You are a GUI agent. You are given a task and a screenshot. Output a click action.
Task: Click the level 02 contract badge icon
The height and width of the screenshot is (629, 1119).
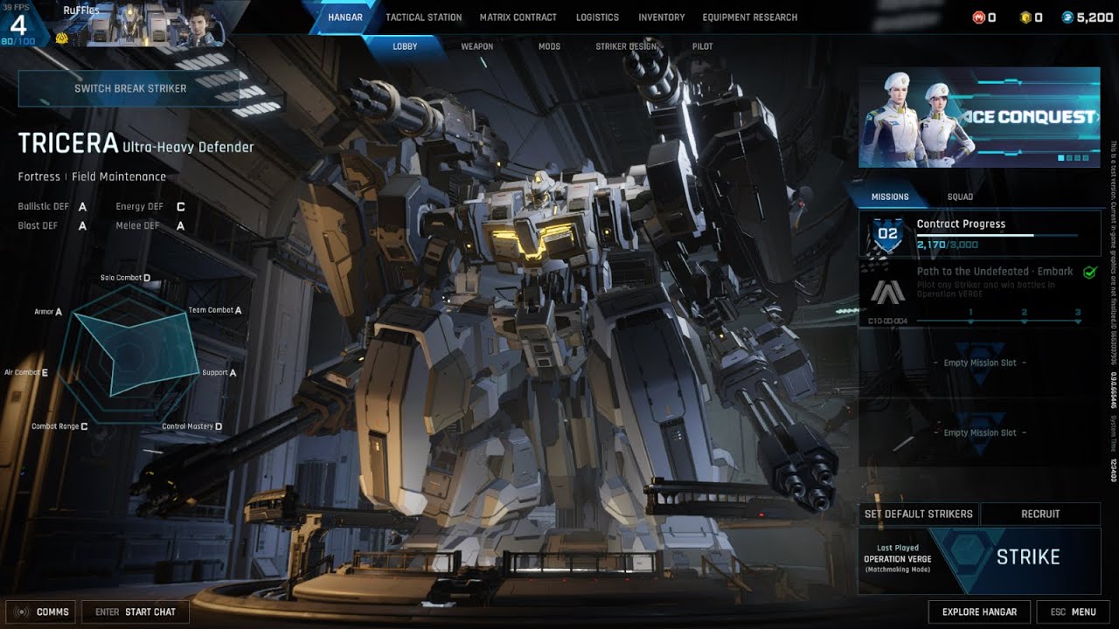(887, 233)
